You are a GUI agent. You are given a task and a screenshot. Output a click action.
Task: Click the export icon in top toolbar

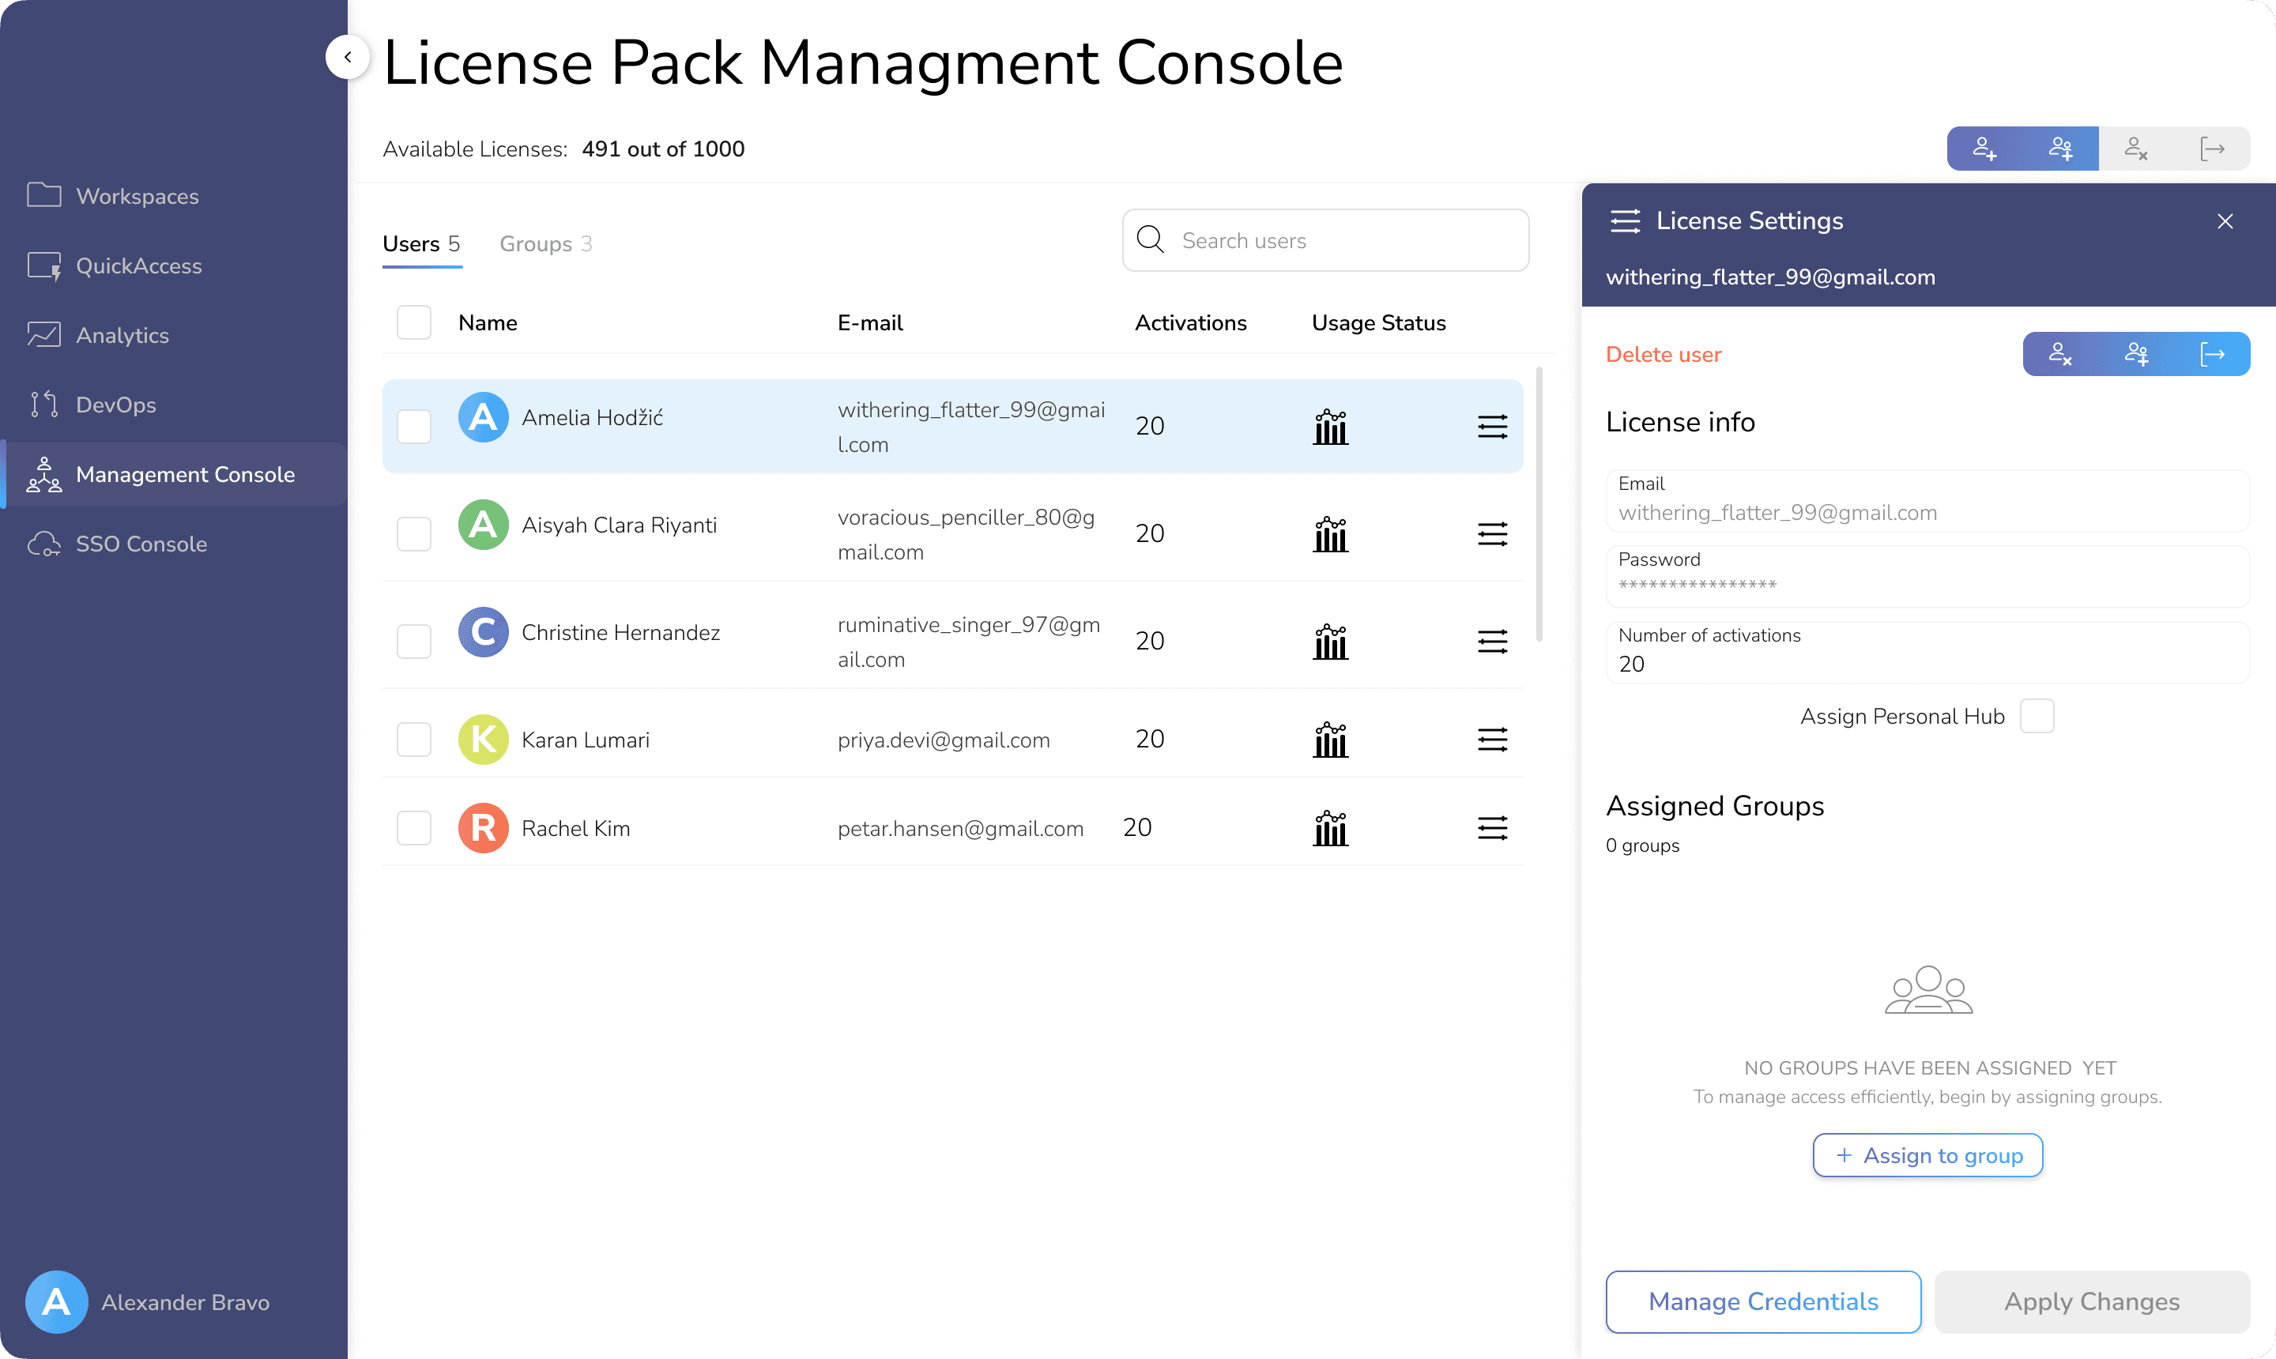(2212, 149)
